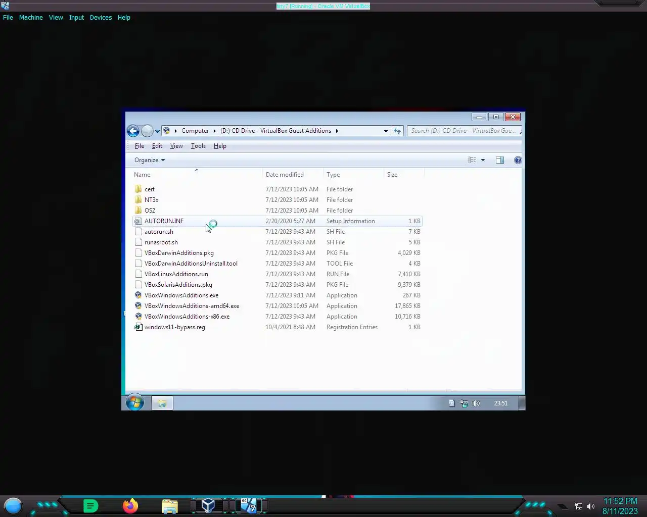This screenshot has height=517, width=647.
Task: Open the Explorer Edit menu
Action: pyautogui.click(x=157, y=146)
